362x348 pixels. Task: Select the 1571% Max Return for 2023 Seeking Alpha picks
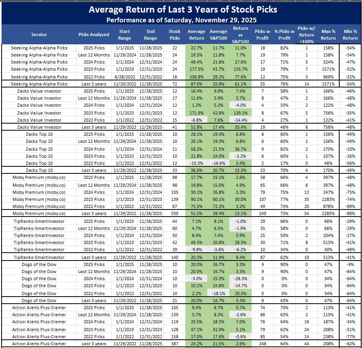tap(328, 69)
